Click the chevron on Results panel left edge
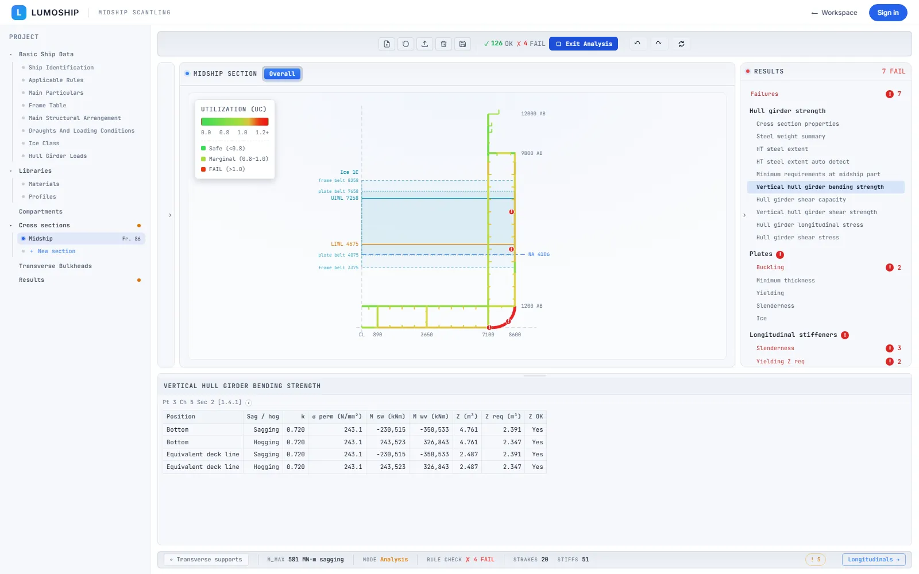This screenshot has width=919, height=574. click(744, 215)
